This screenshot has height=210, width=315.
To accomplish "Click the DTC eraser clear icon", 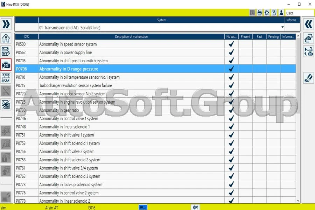I will pos(309,78).
